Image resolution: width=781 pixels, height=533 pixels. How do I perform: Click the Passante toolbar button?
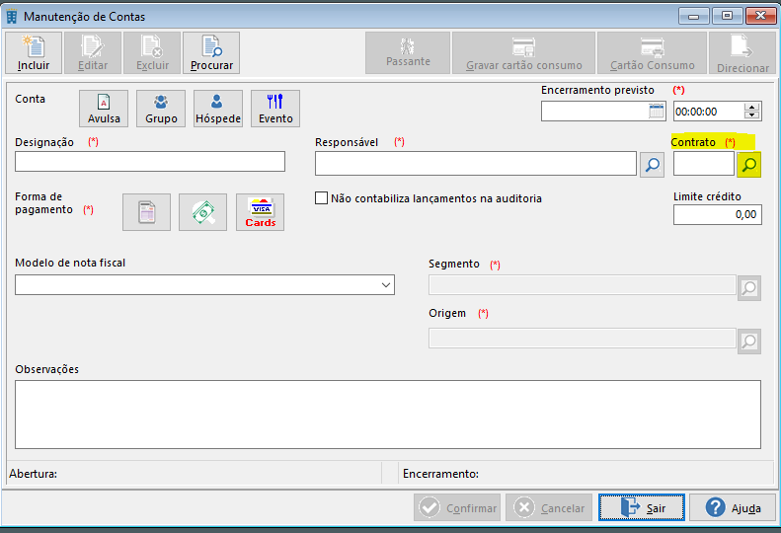408,52
